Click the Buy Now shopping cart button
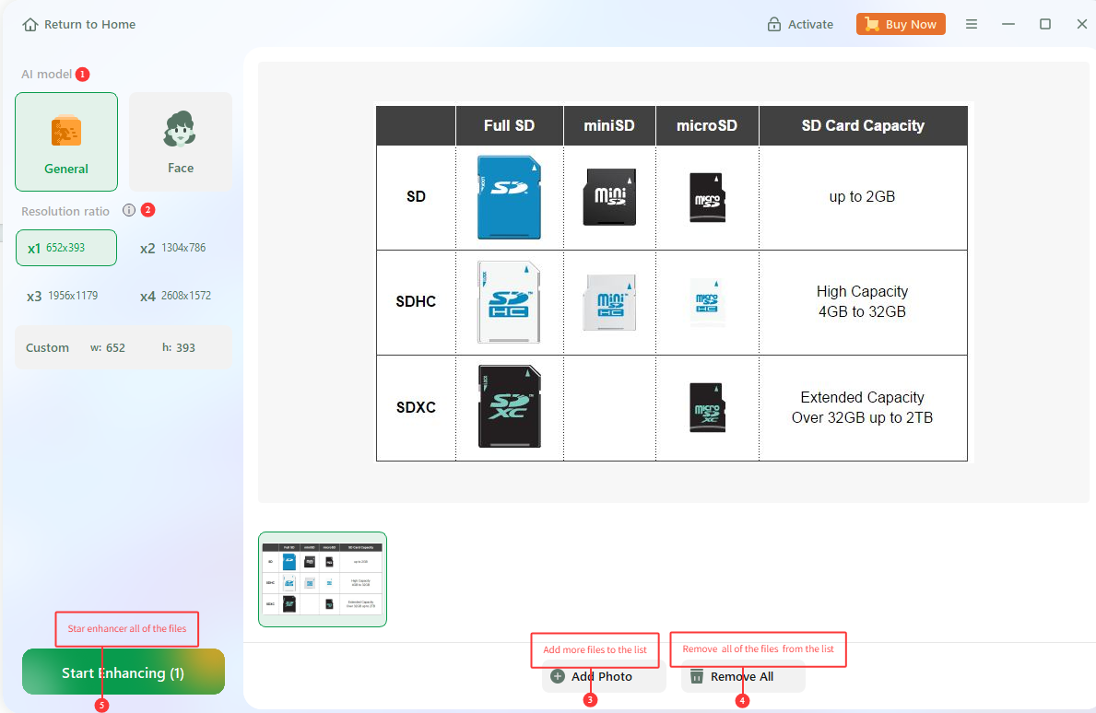This screenshot has height=713, width=1096. (901, 25)
